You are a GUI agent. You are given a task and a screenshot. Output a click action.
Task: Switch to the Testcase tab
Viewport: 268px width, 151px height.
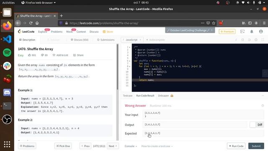coord(128,96)
